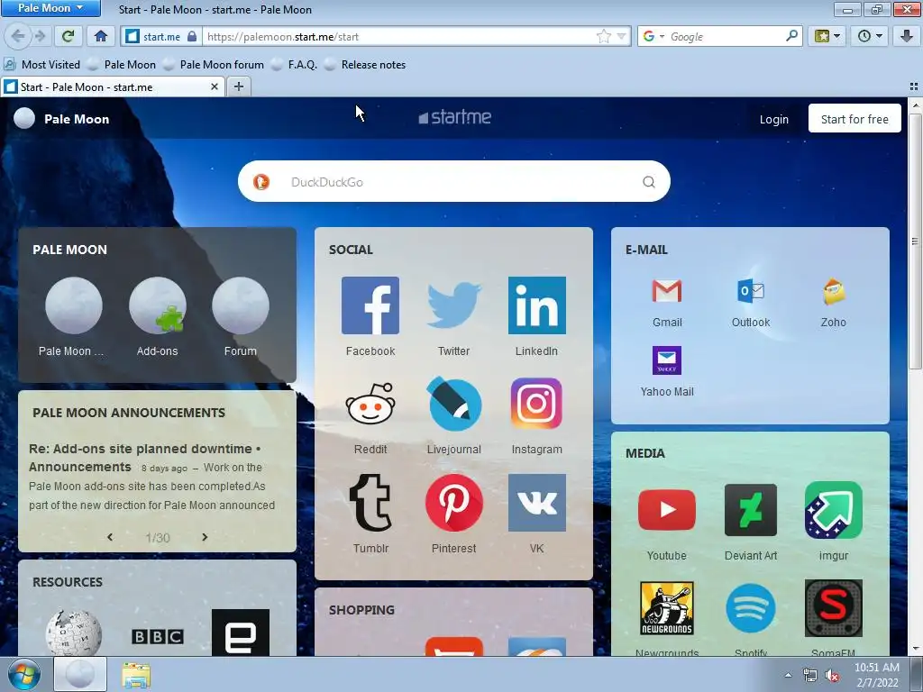Open the Deviant Art icon
923x692 pixels.
pos(751,510)
